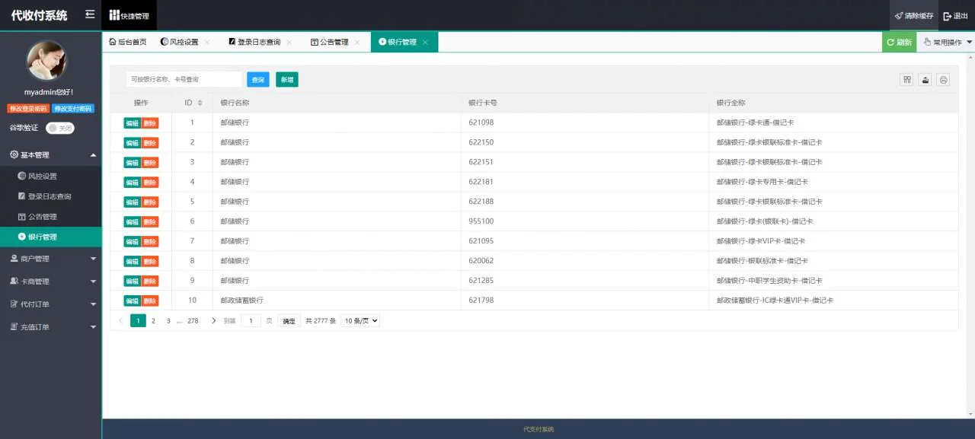The width and height of the screenshot is (975, 439).
Task: Click the export table icon
Action: [925, 80]
